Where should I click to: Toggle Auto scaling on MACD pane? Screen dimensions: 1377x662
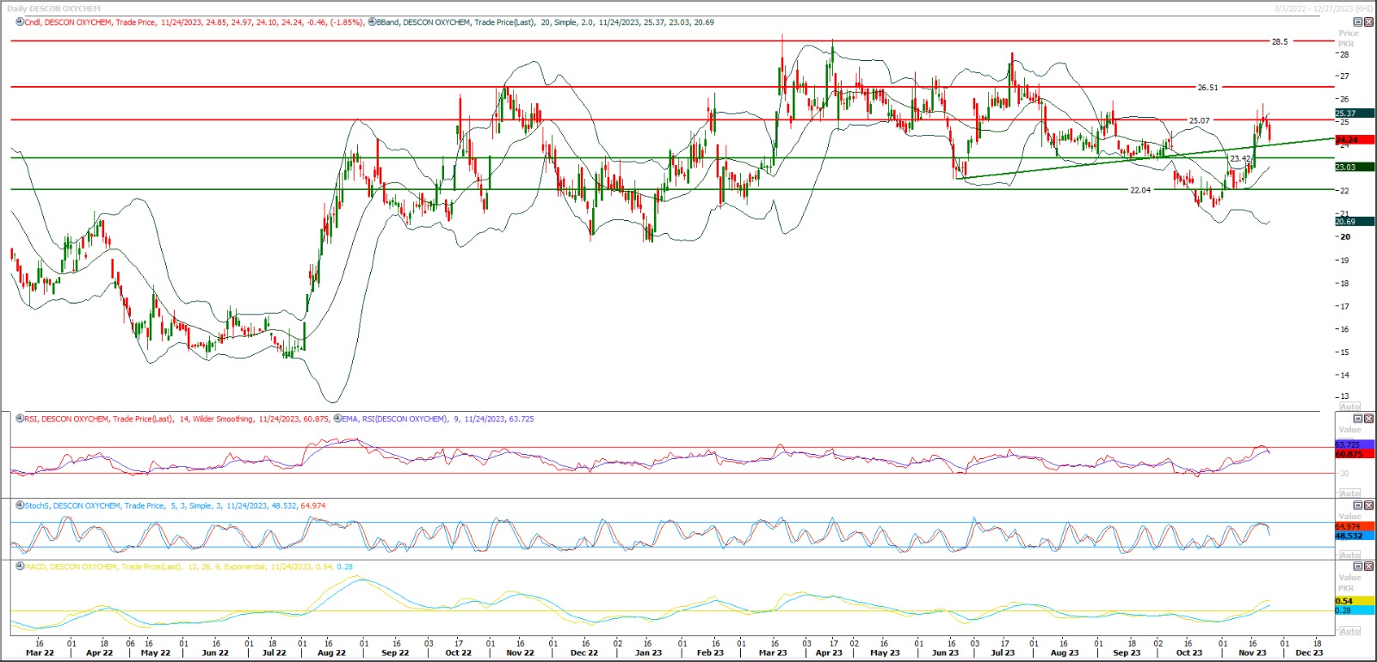(1349, 631)
